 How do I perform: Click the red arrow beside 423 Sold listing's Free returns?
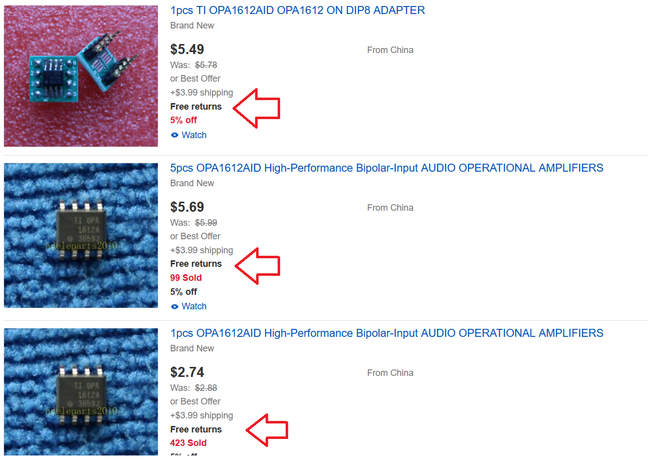point(267,430)
